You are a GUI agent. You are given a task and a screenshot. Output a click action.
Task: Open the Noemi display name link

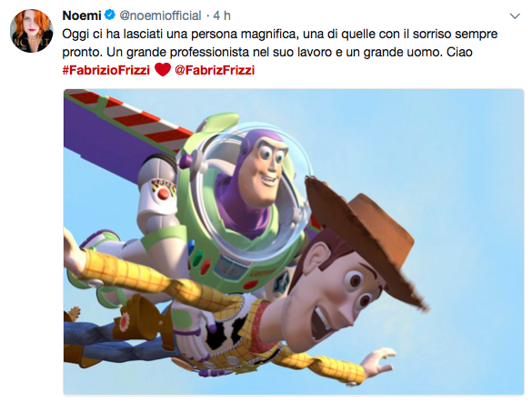pyautogui.click(x=82, y=15)
